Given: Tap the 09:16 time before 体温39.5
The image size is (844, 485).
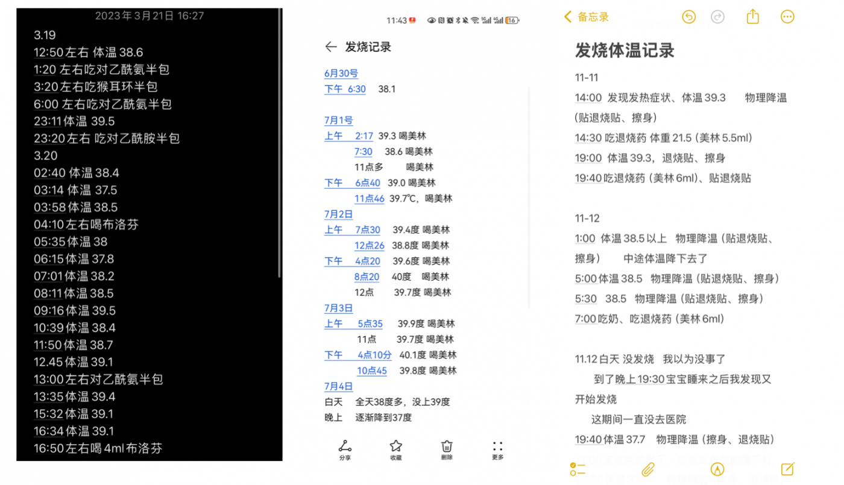Looking at the screenshot, I should point(49,311).
